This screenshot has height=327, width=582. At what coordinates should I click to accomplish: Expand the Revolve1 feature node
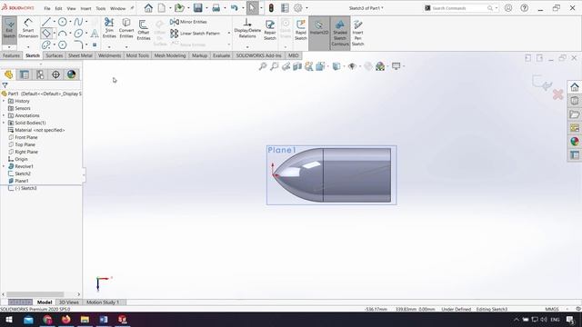[x=4, y=166]
